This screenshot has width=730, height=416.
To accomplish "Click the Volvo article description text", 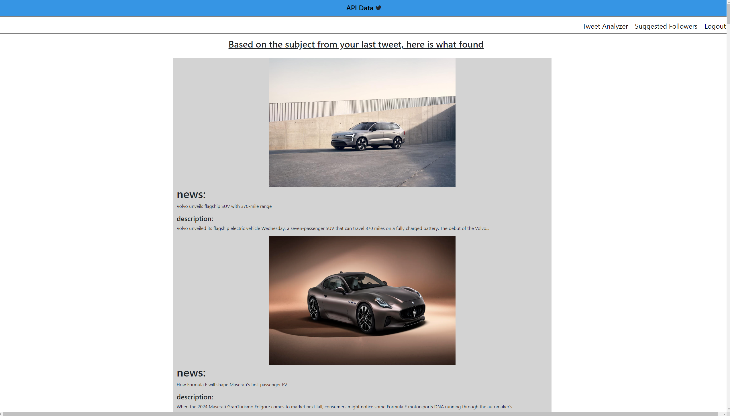I will (332, 228).
